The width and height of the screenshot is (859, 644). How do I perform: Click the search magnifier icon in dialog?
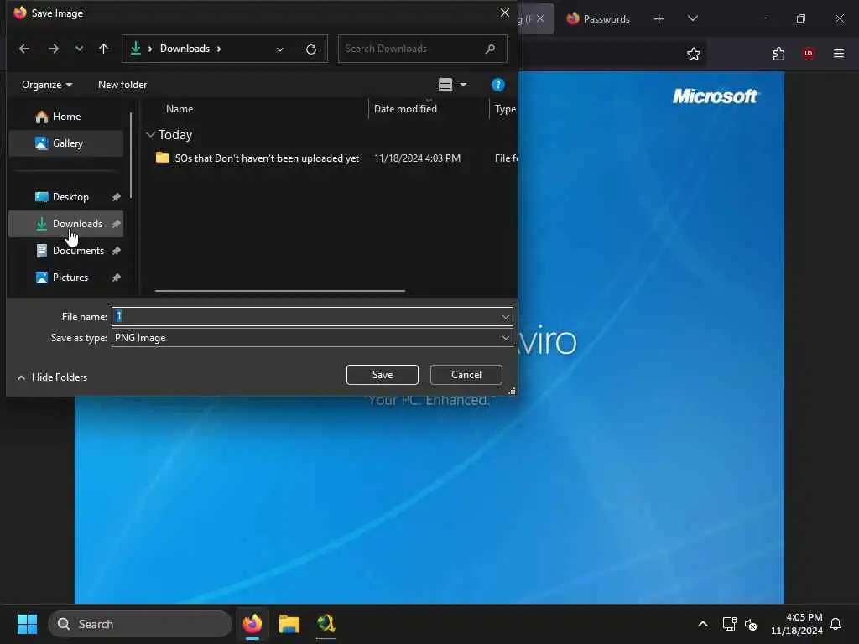490,49
